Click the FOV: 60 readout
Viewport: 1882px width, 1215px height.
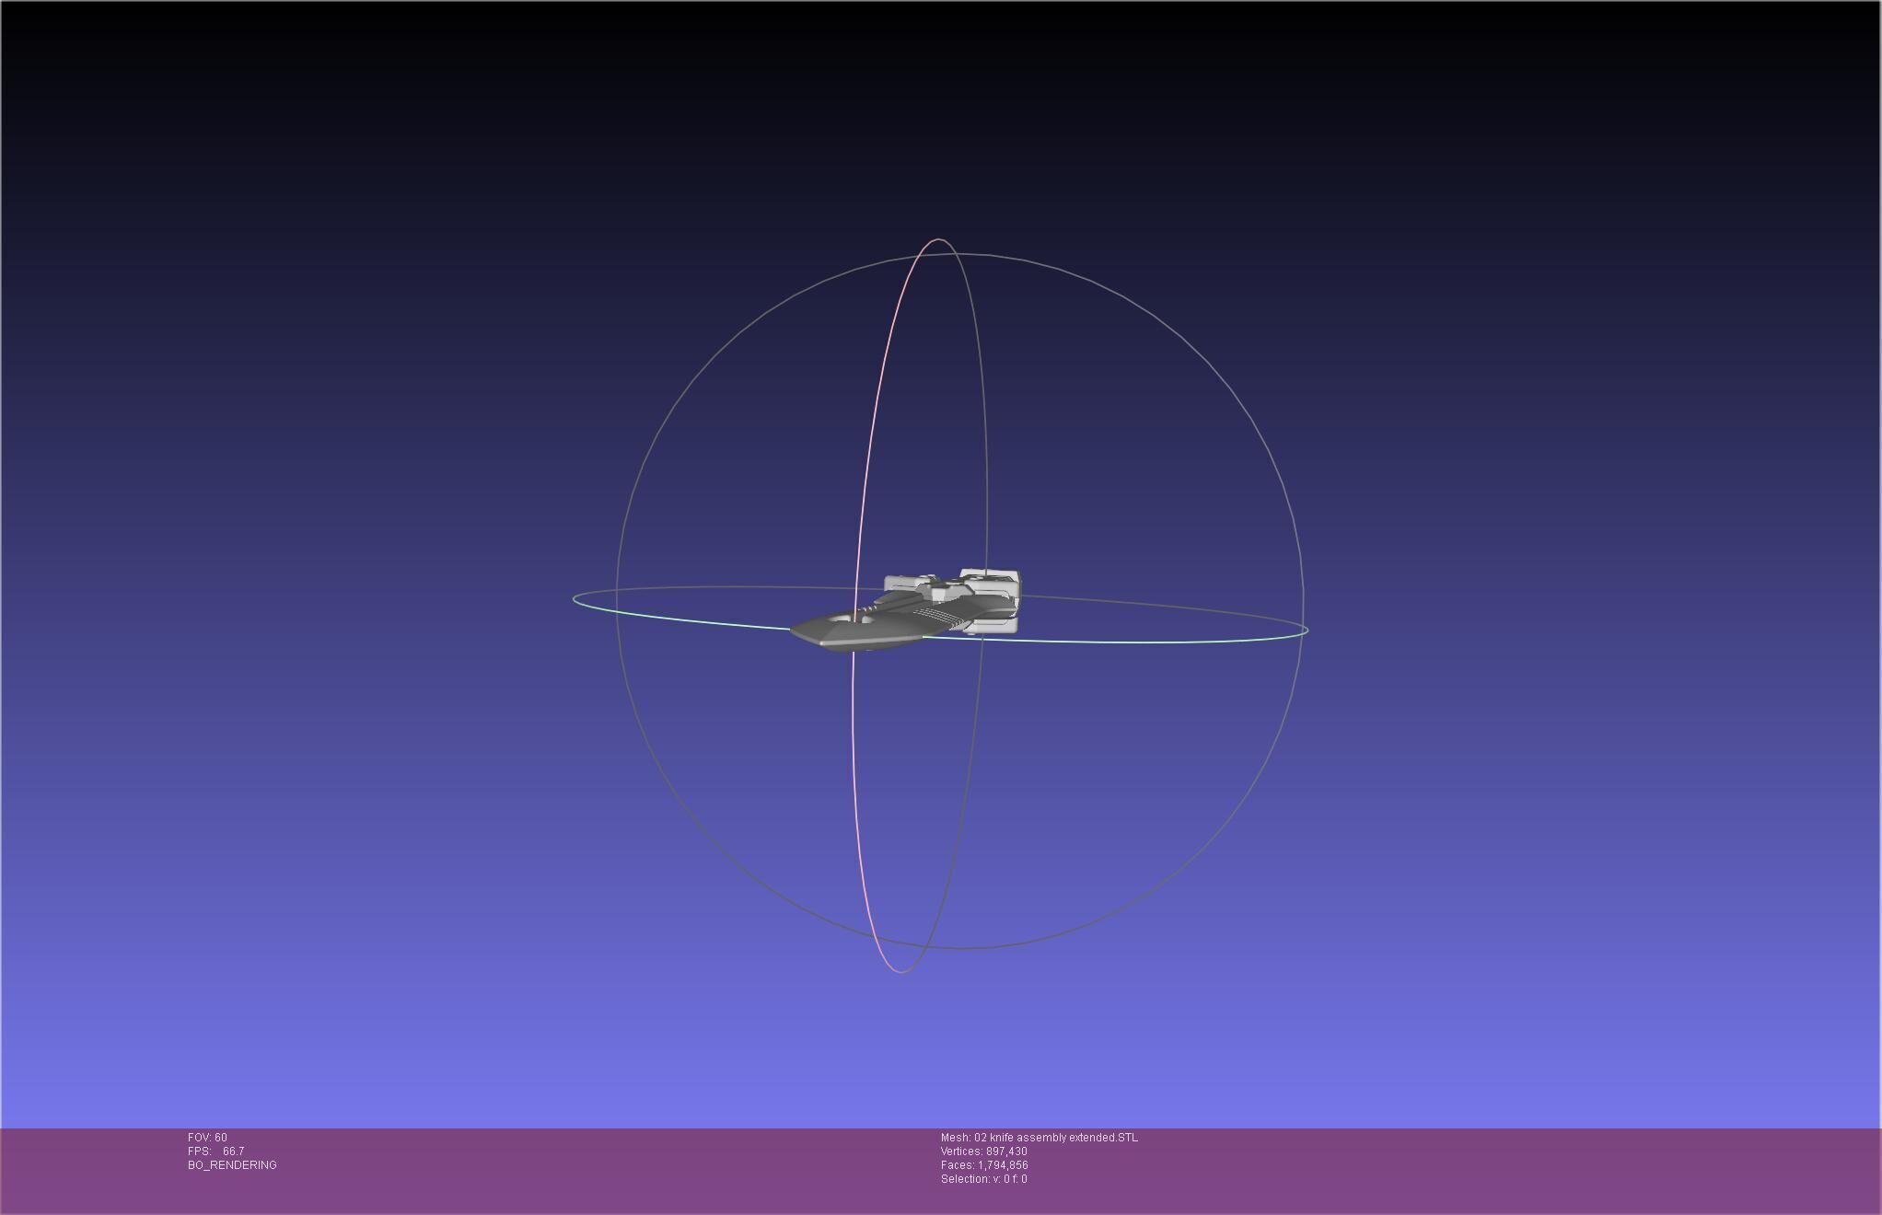pos(207,1138)
